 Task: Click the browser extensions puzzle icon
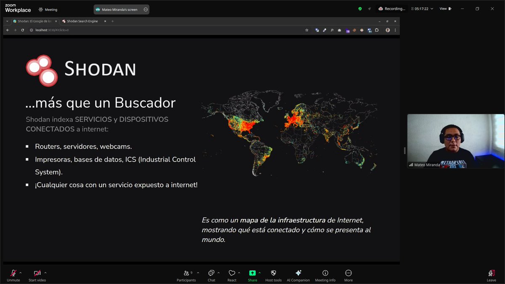pyautogui.click(x=376, y=30)
